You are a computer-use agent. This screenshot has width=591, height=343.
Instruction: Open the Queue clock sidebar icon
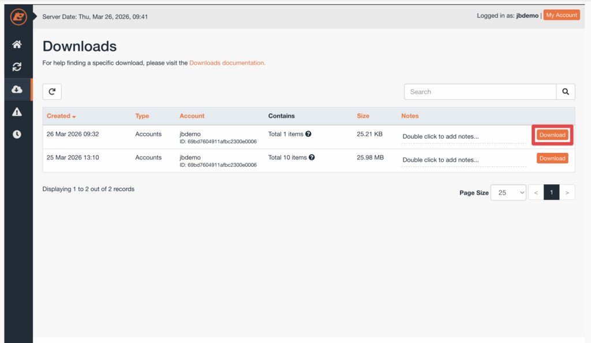coord(17,135)
